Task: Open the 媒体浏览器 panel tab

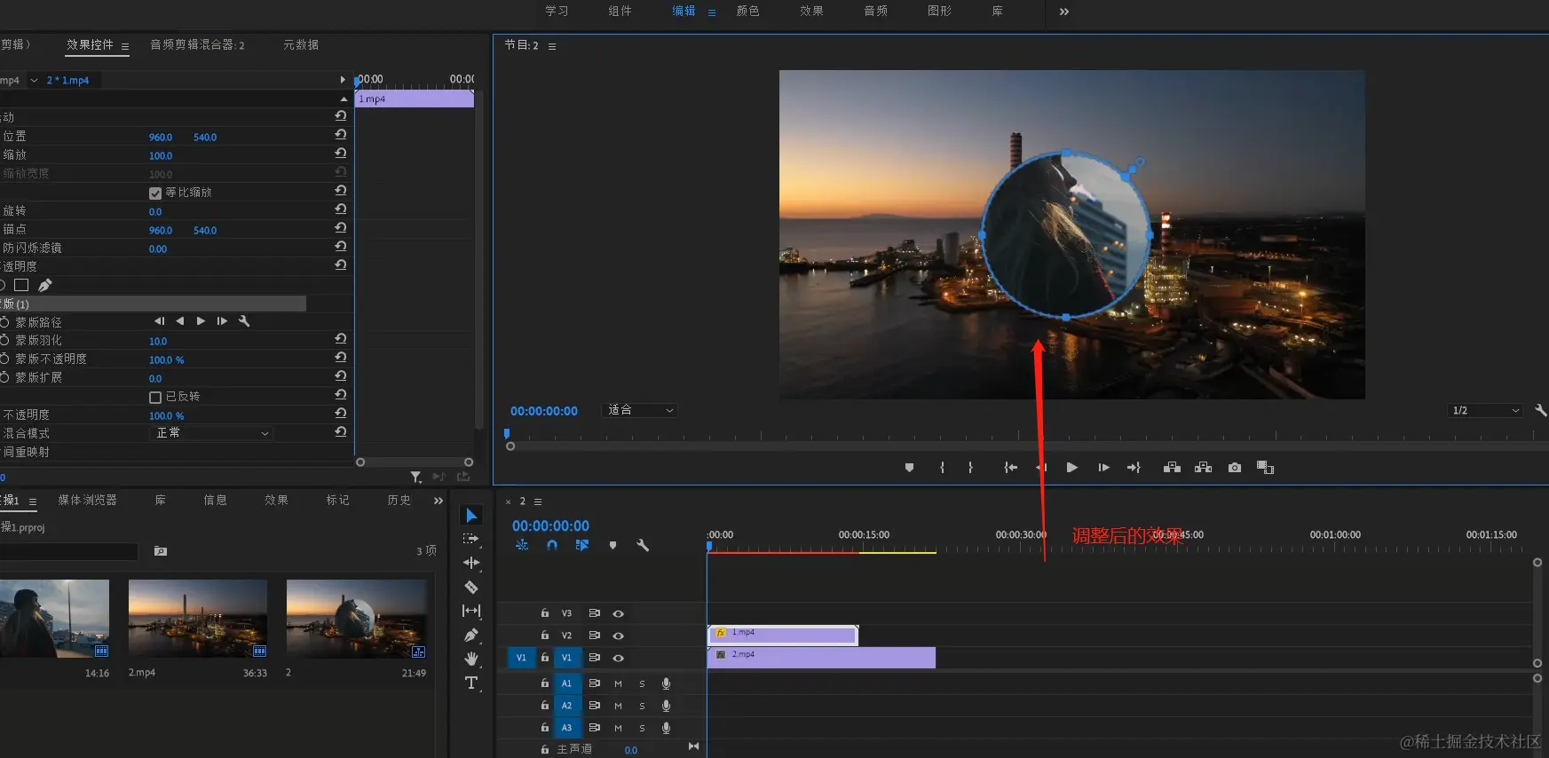Action: click(87, 501)
